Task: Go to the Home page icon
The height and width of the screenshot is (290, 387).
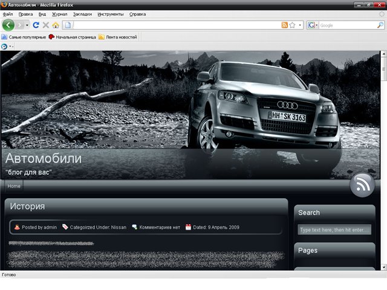Action: click(x=56, y=25)
